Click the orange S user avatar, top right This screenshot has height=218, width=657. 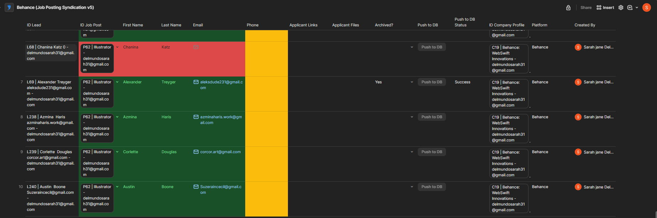[x=646, y=7]
